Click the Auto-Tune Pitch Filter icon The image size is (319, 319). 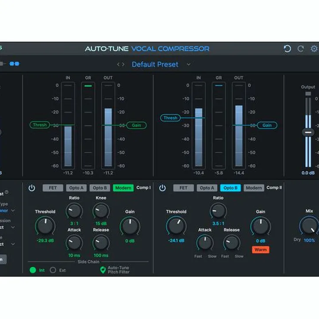(x=103, y=270)
